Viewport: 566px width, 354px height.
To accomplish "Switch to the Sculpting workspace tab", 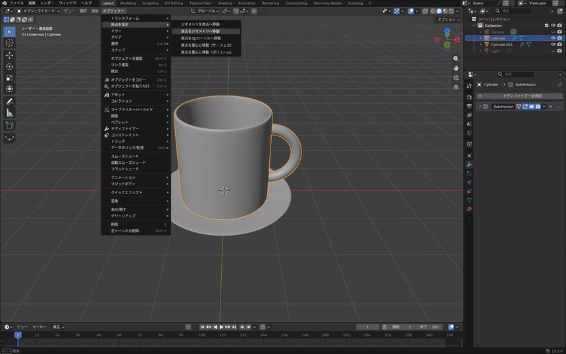I will coord(150,3).
